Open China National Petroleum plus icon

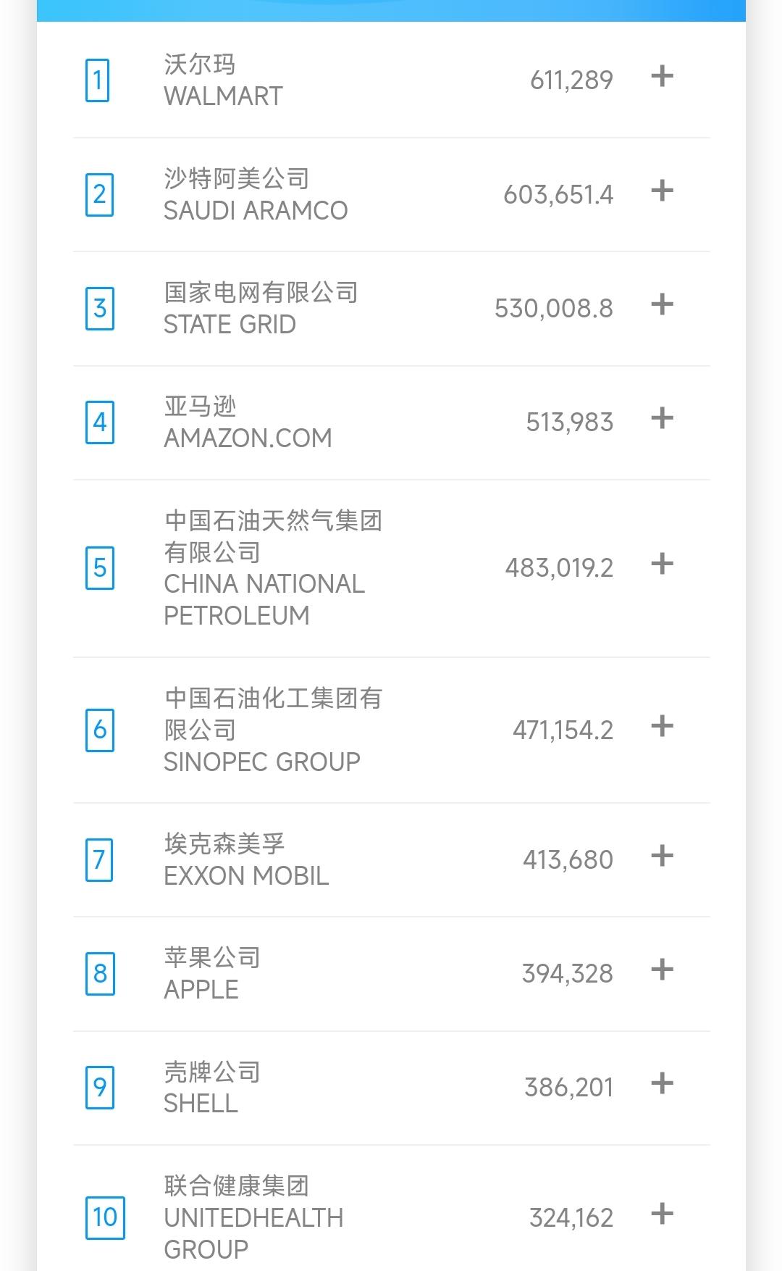coord(662,564)
